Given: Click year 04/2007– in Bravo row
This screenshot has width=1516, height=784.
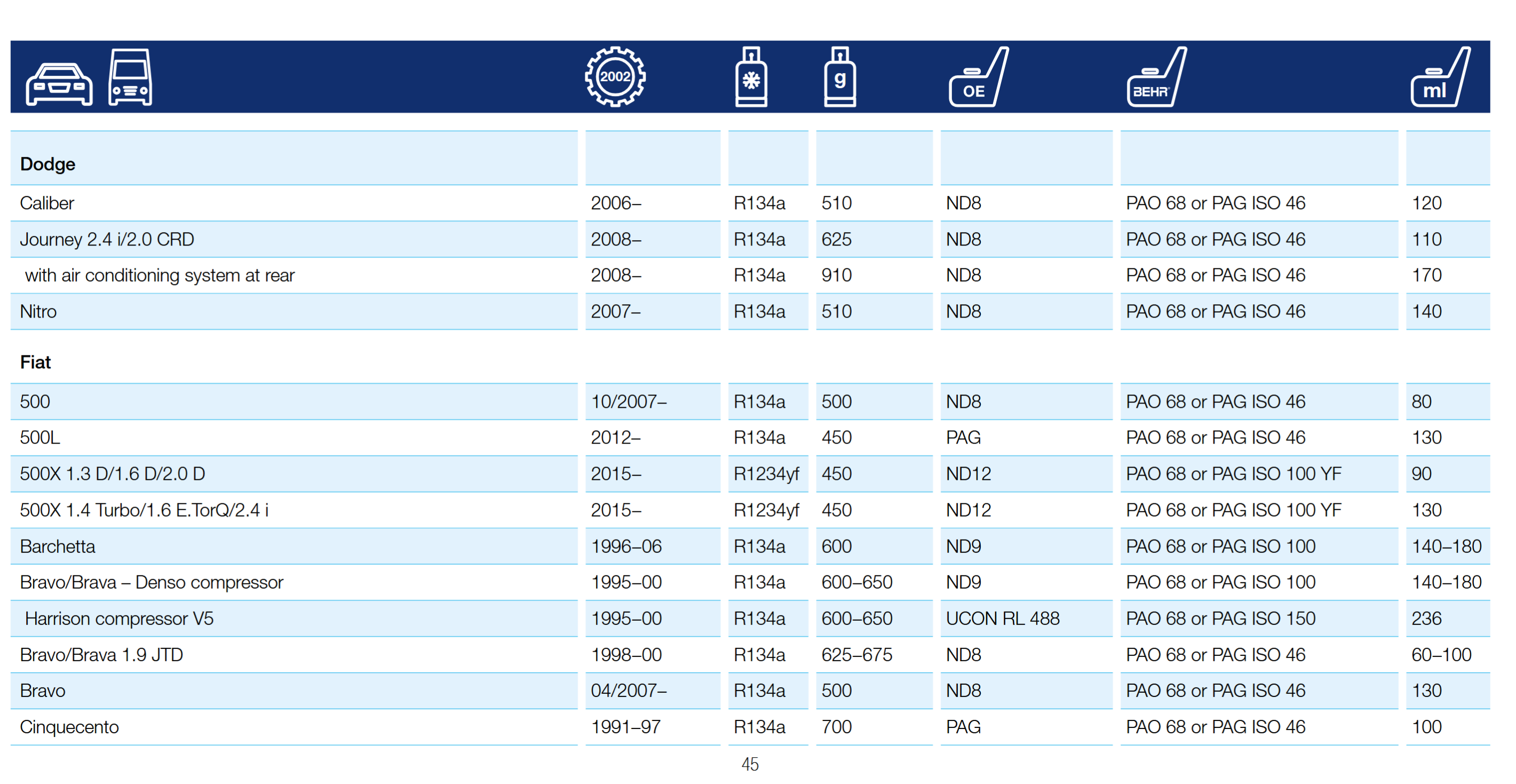Looking at the screenshot, I should pos(629,690).
